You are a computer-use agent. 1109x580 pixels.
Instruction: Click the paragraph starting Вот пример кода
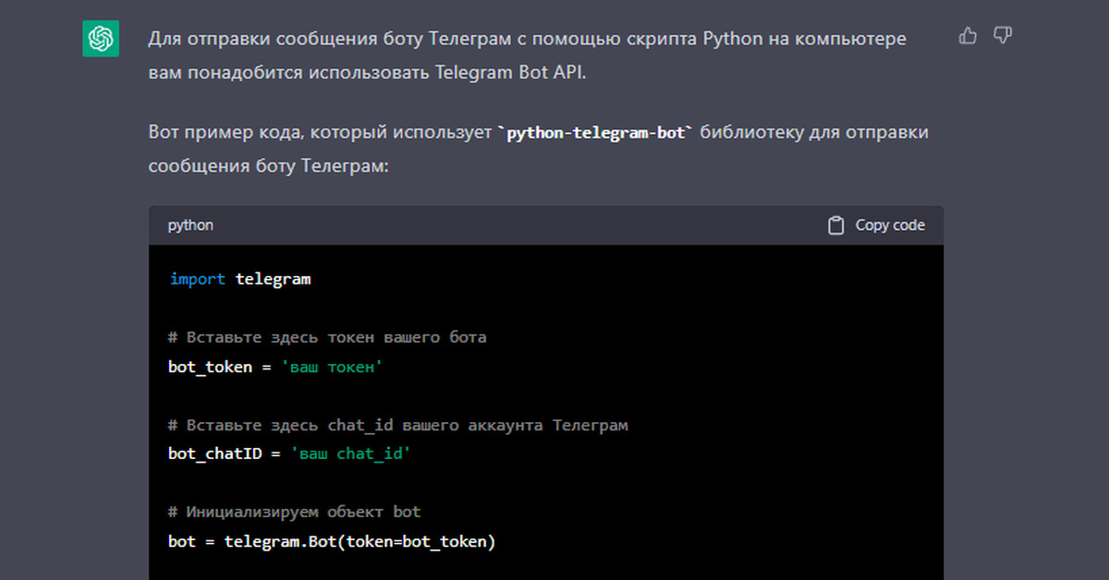[539, 149]
